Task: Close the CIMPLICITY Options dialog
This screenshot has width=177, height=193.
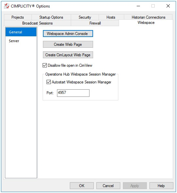Action: pos(168,6)
